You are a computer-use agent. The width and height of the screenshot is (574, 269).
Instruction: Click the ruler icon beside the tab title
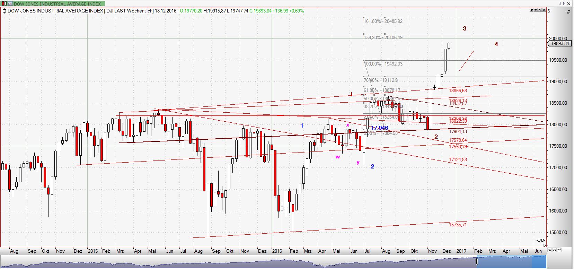tap(10, 4)
